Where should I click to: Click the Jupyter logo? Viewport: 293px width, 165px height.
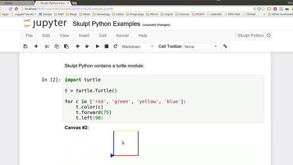coord(45,23)
